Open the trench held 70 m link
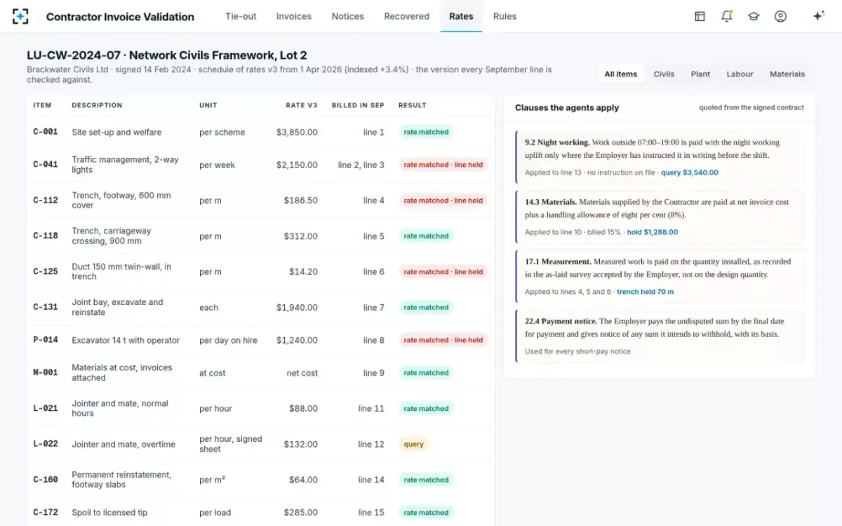 point(646,292)
